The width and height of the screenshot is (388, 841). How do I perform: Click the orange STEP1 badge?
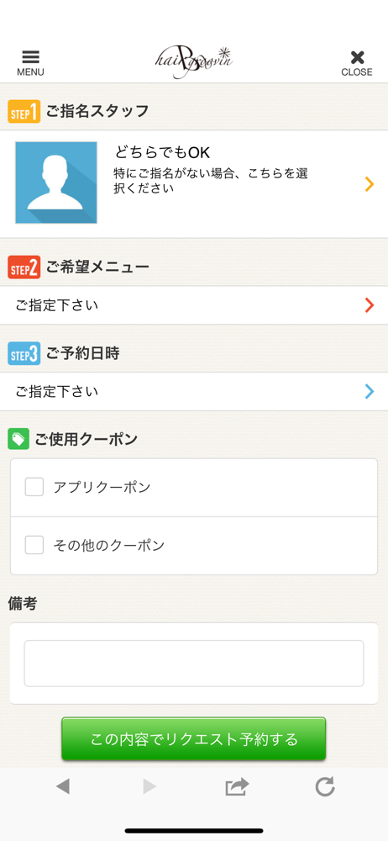(x=24, y=112)
